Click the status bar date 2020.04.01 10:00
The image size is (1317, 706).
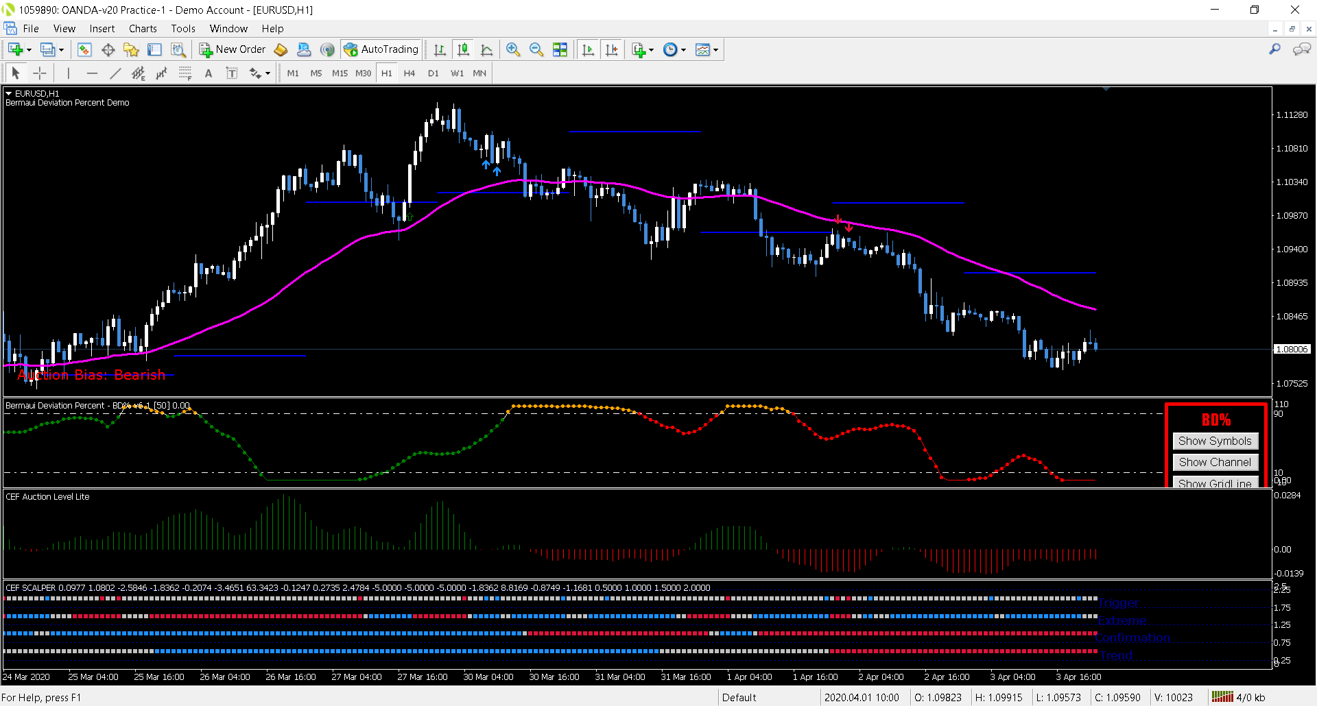(862, 697)
